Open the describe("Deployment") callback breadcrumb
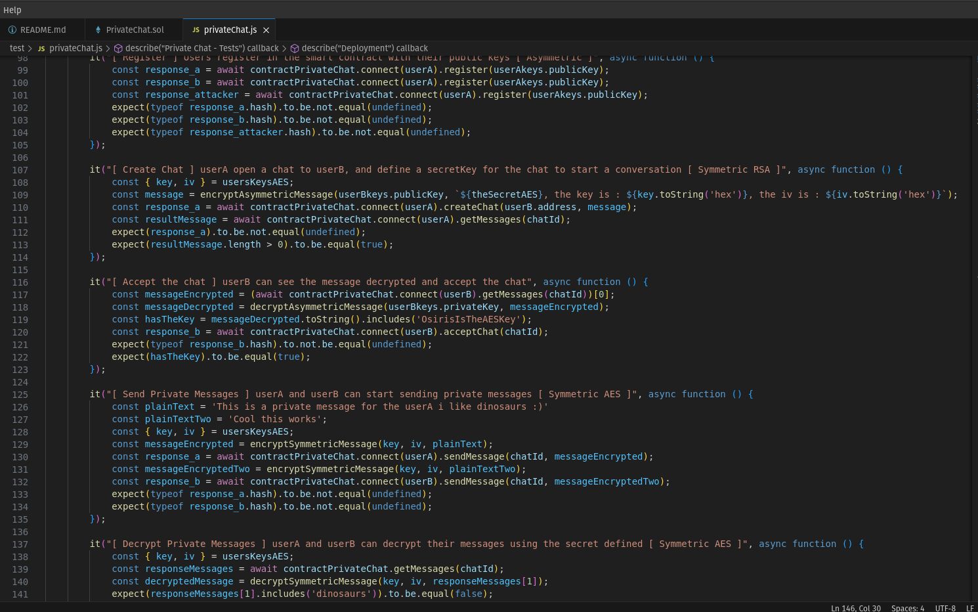Viewport: 978px width, 612px height. (364, 48)
